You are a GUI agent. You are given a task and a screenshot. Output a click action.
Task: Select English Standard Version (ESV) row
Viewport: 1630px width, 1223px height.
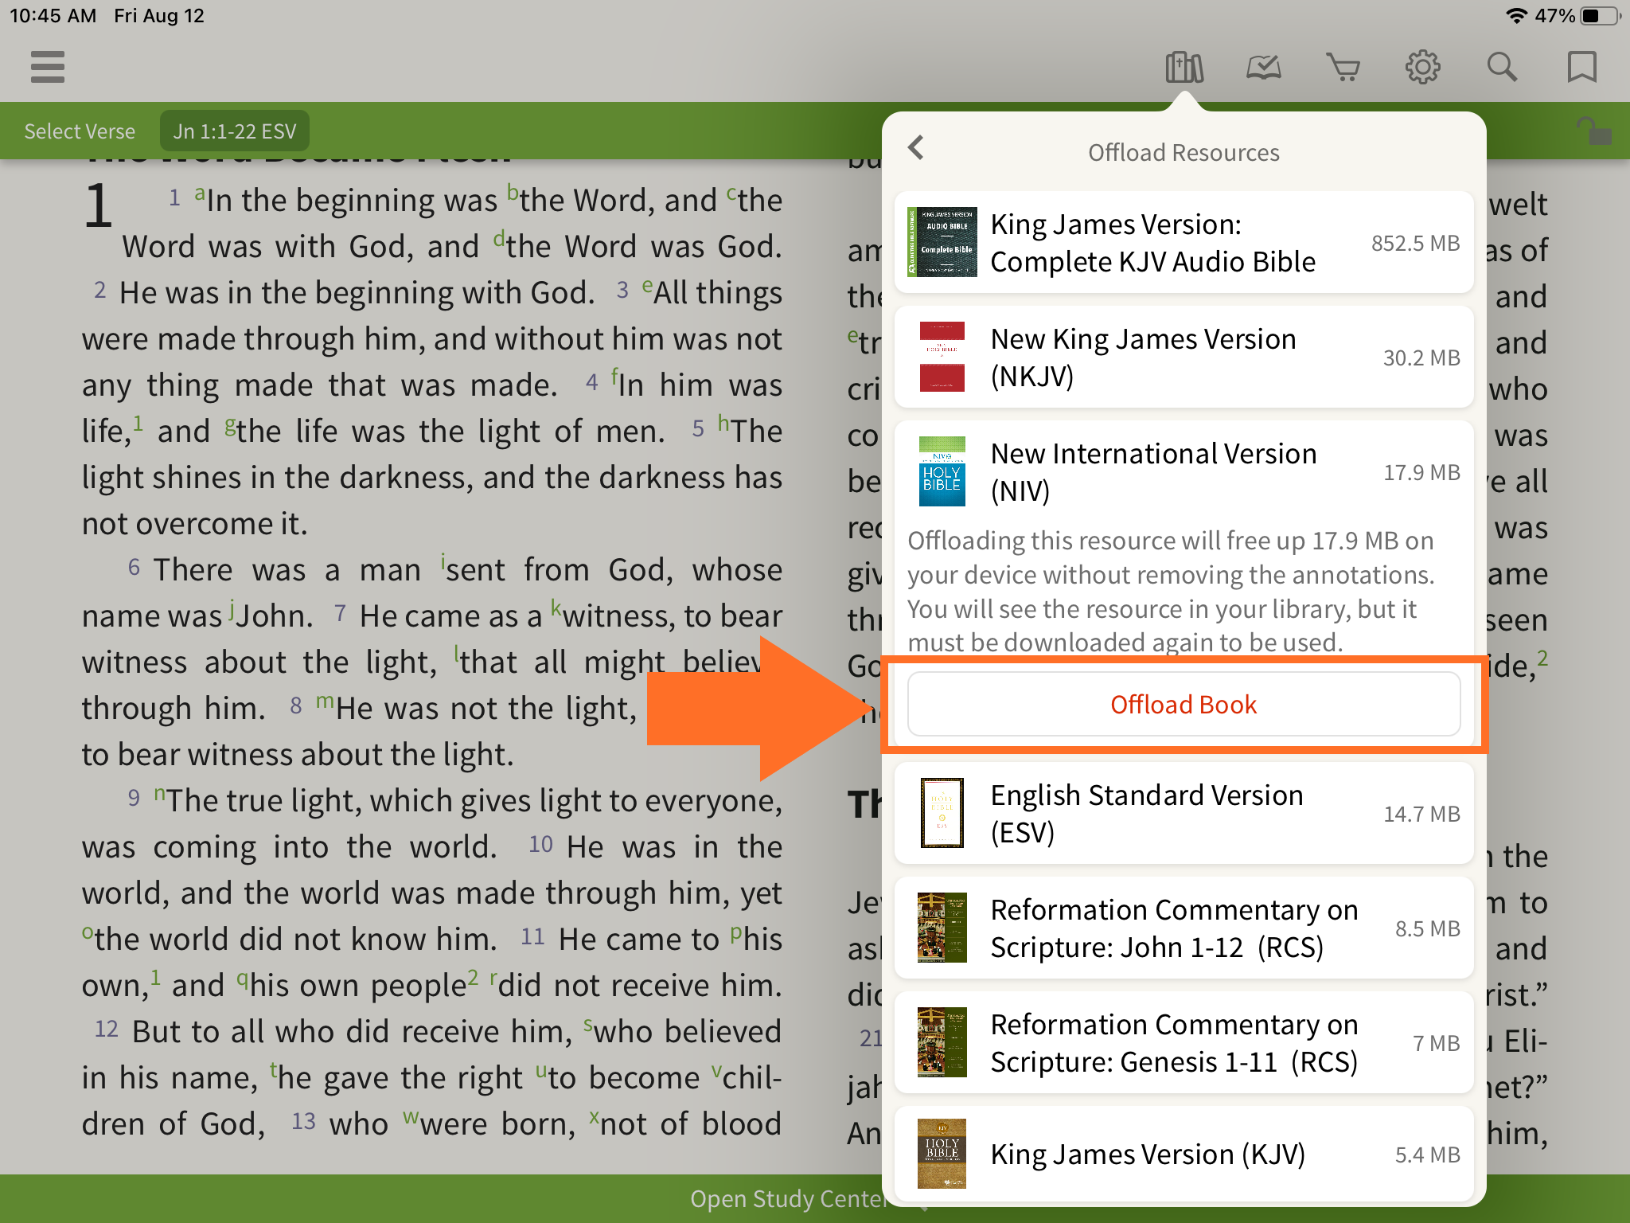(x=1184, y=814)
